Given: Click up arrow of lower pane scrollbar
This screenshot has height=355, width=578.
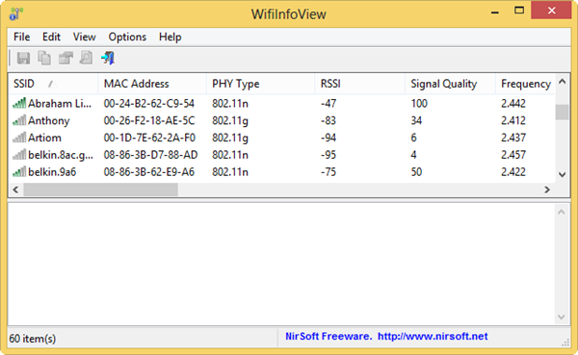Looking at the screenshot, I should coord(562,212).
